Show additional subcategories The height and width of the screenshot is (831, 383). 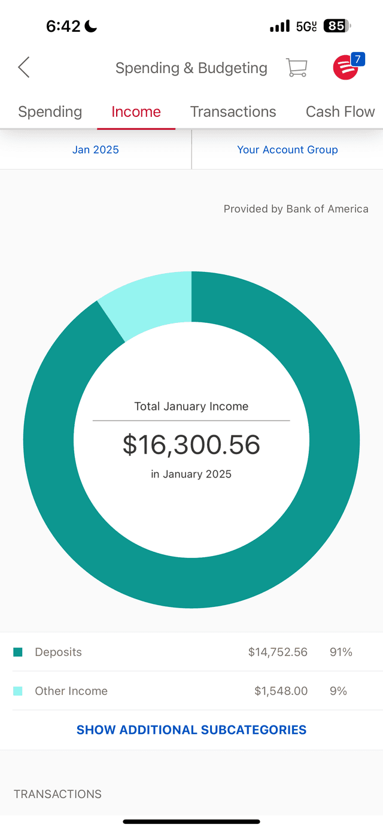[191, 730]
